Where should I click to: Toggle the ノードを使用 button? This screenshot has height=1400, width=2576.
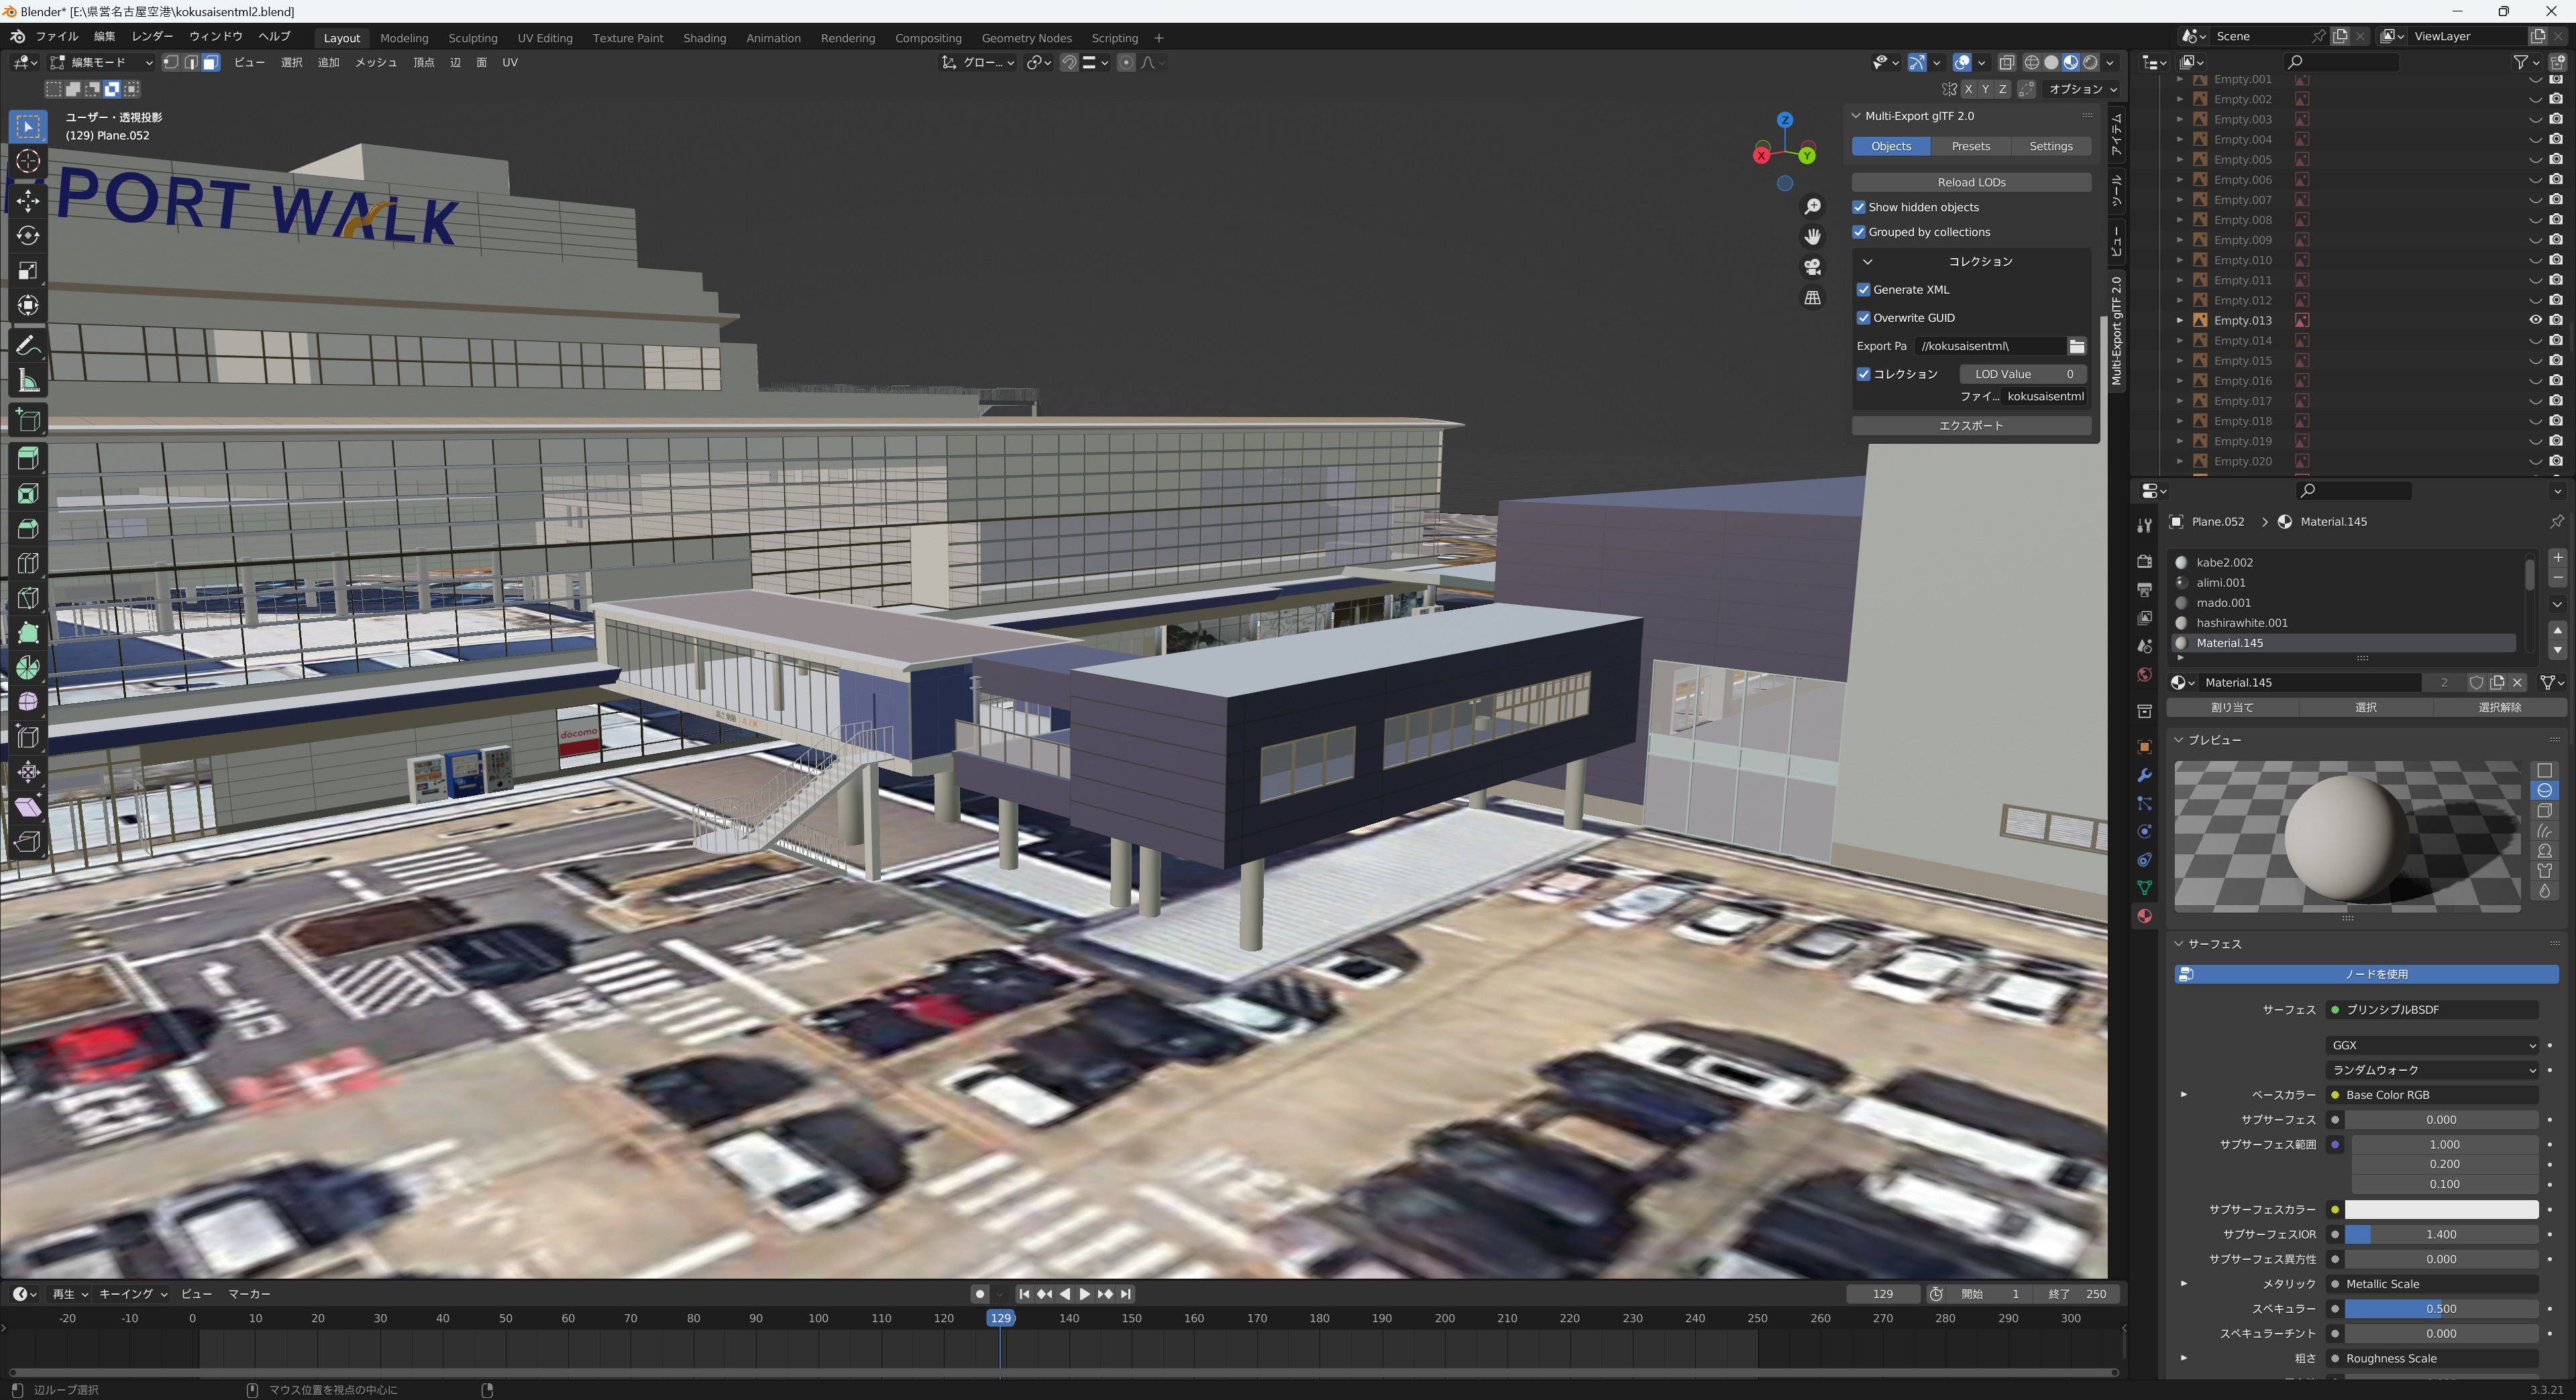click(2366, 974)
